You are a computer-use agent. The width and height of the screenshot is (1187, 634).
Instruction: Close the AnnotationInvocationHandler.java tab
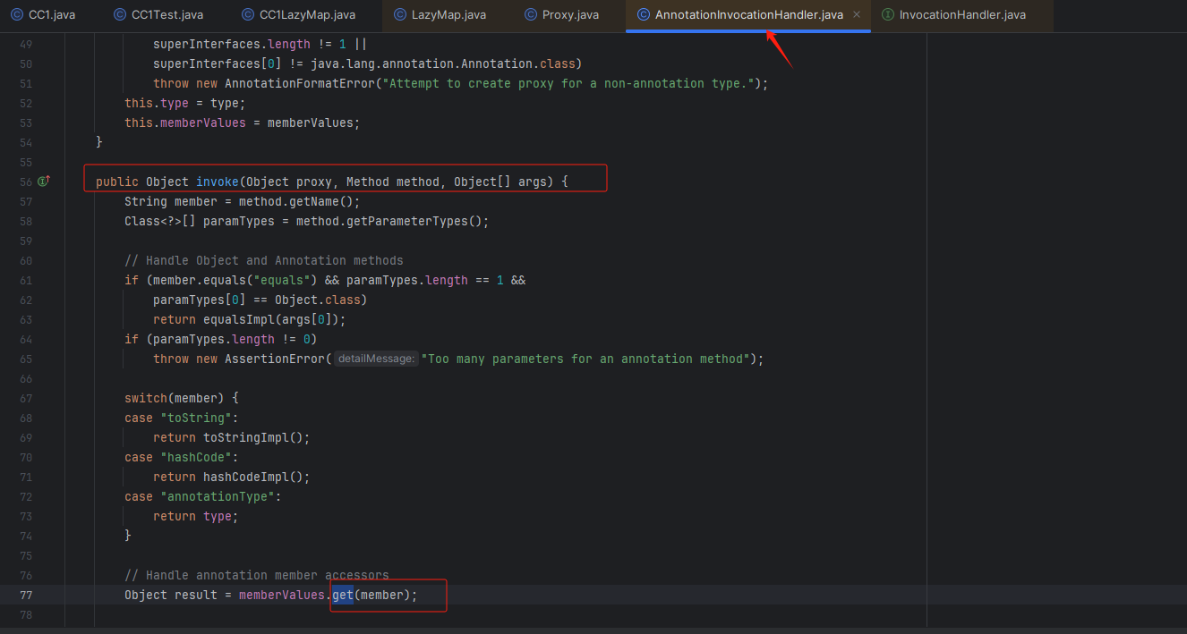click(x=857, y=14)
